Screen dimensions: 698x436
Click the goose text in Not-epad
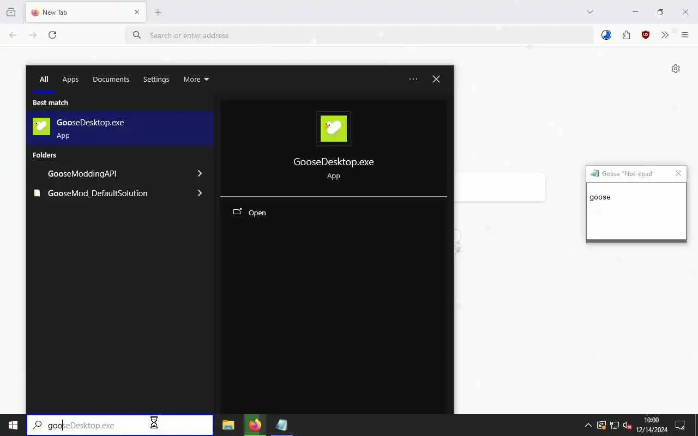coord(600,197)
